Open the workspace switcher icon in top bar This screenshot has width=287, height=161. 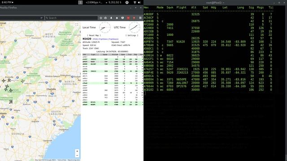80,2
